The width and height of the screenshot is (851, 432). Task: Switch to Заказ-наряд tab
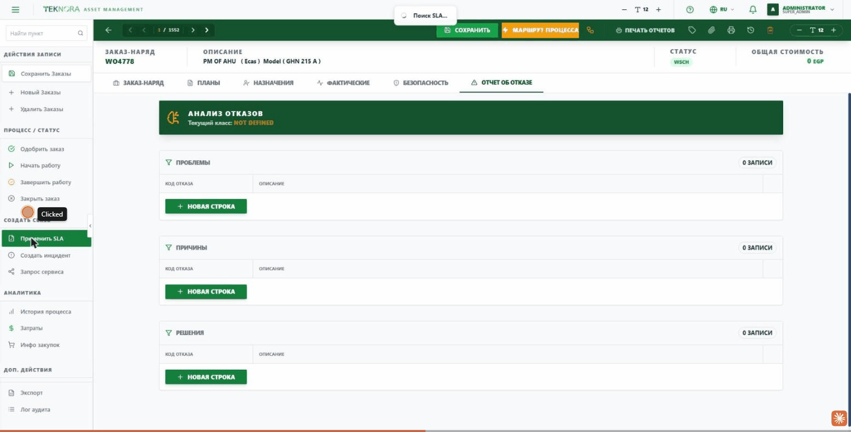tap(138, 83)
